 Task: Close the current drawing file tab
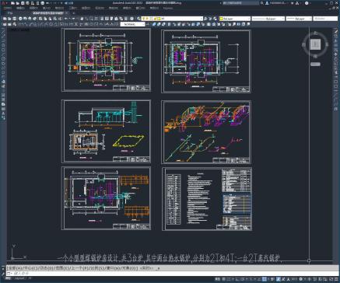tap(67, 12)
